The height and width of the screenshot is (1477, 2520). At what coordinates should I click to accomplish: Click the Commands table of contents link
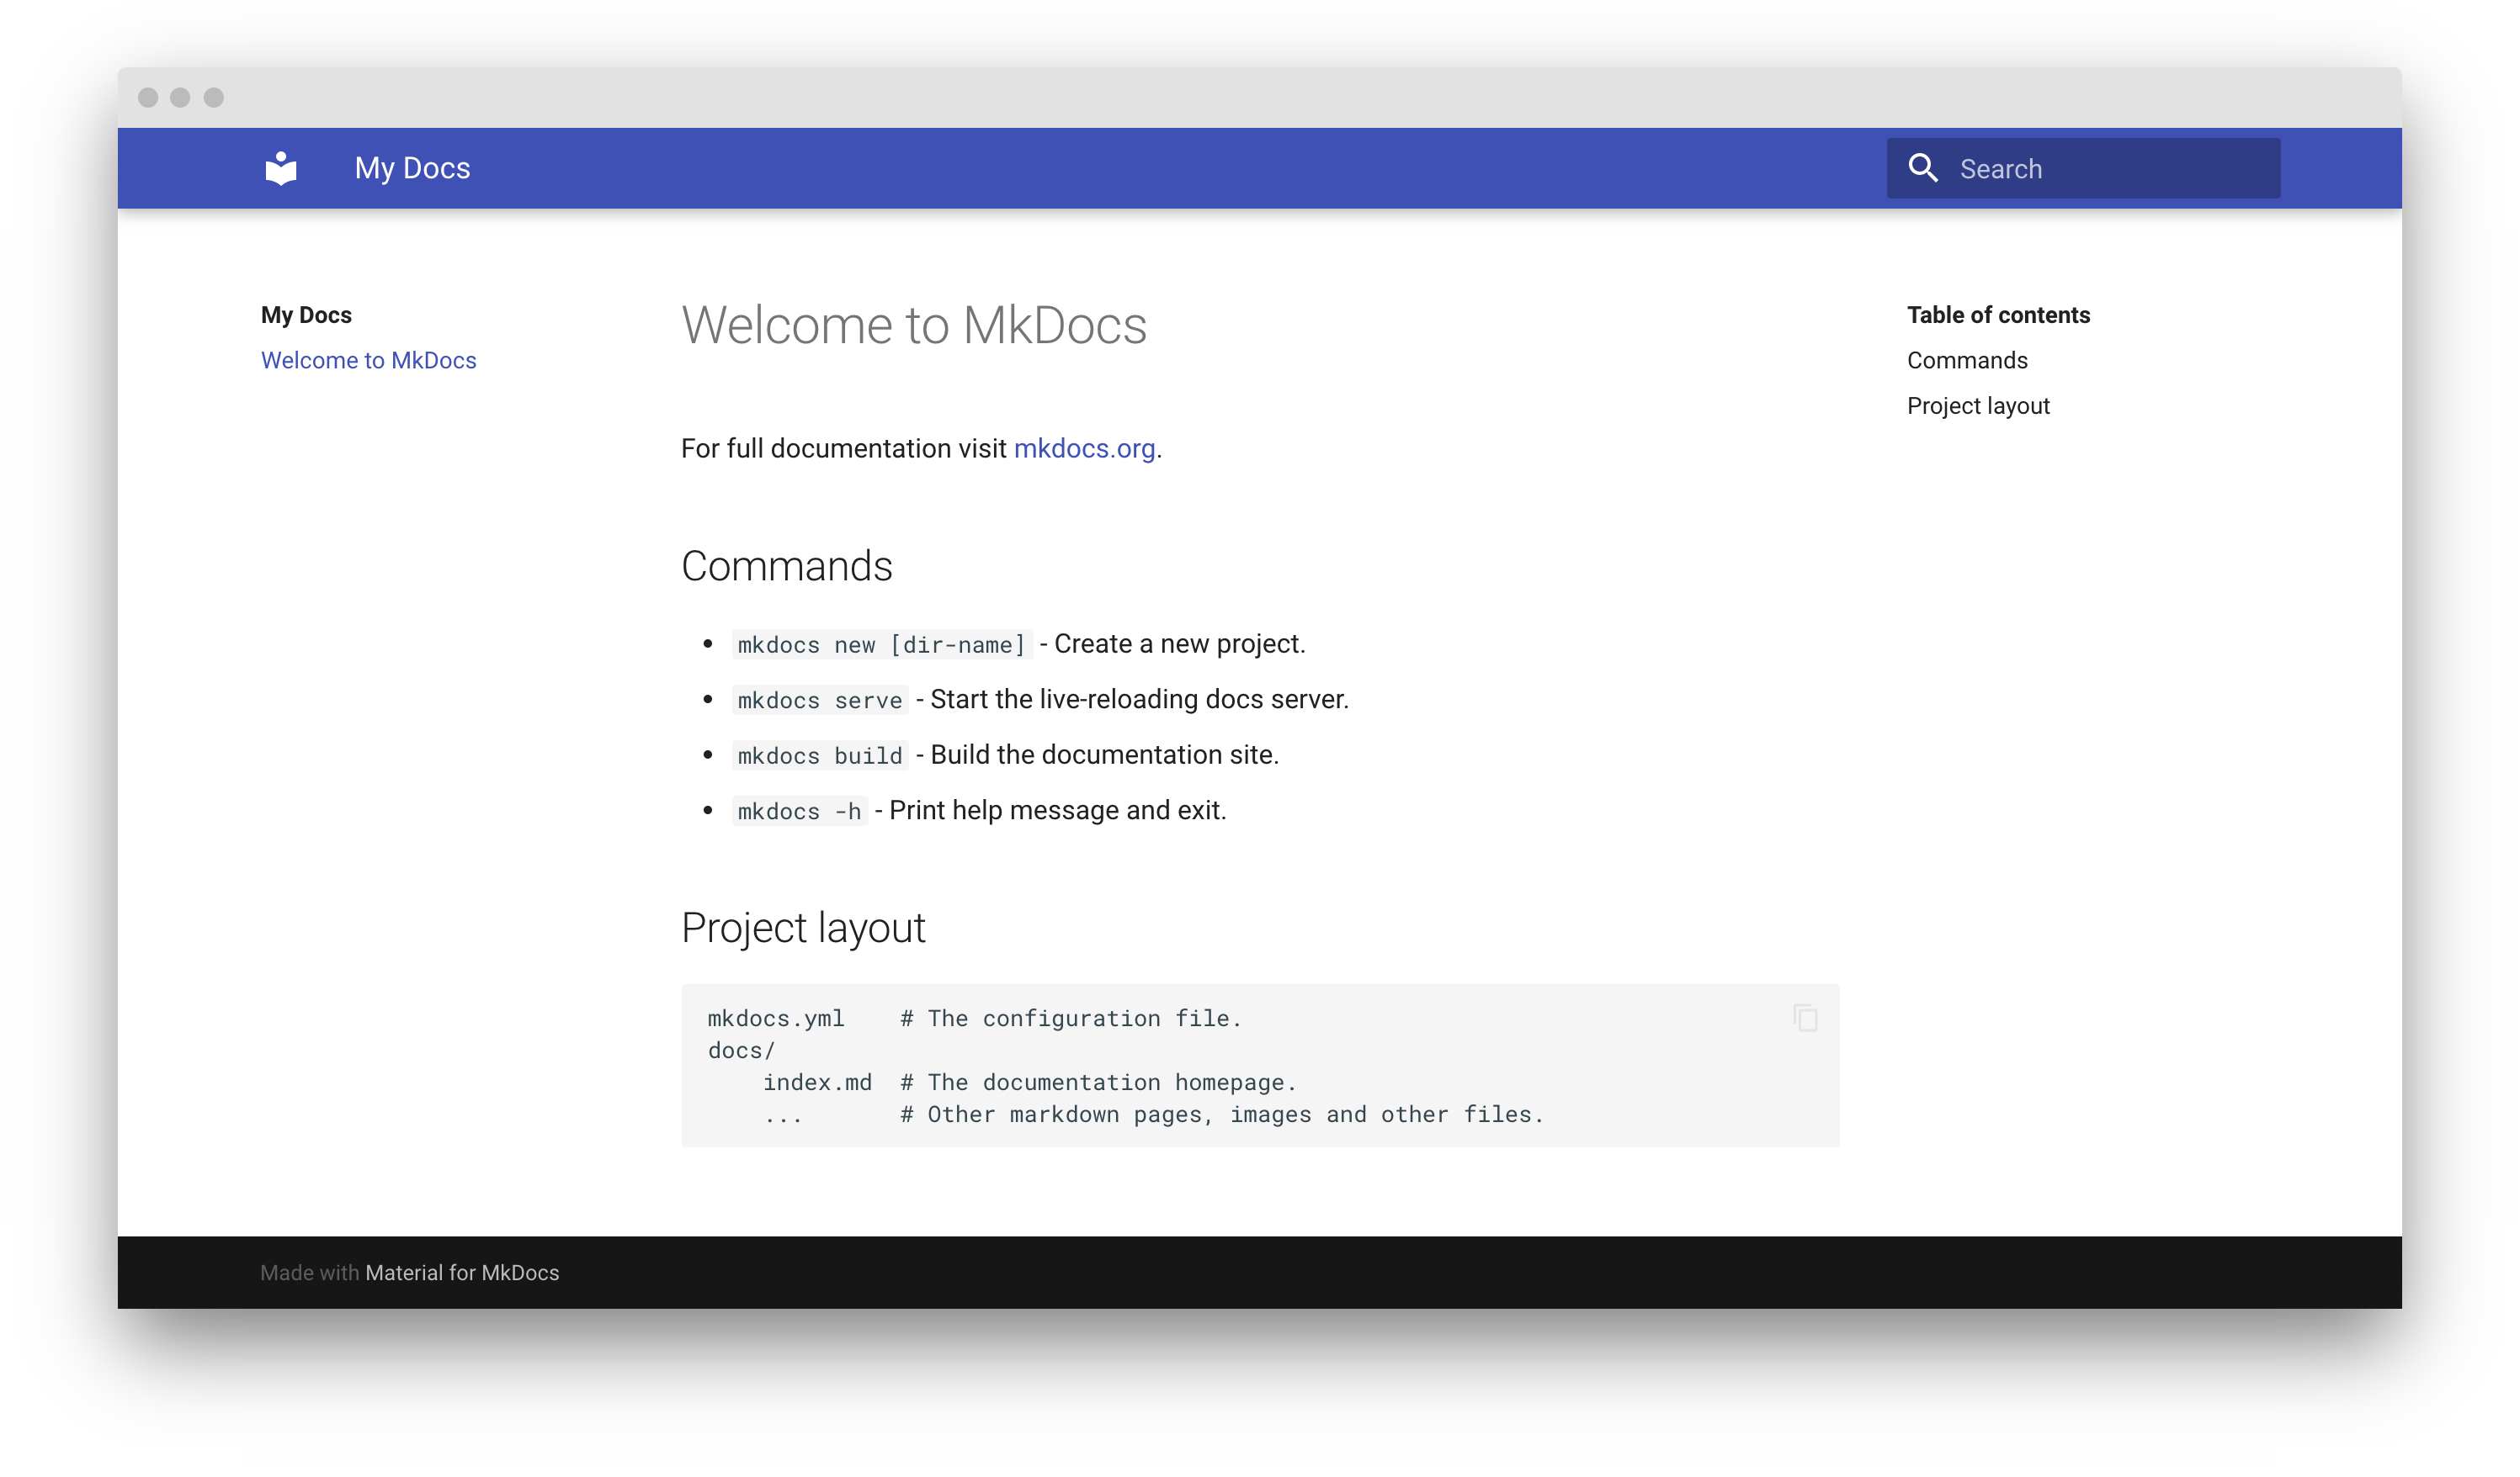coord(1966,358)
